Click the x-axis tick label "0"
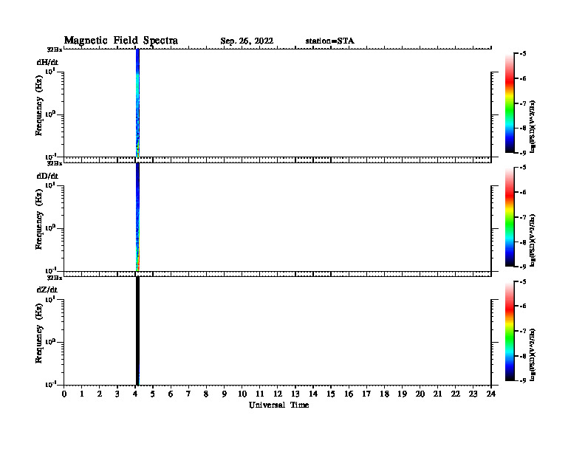The image size is (585, 452). point(64,394)
